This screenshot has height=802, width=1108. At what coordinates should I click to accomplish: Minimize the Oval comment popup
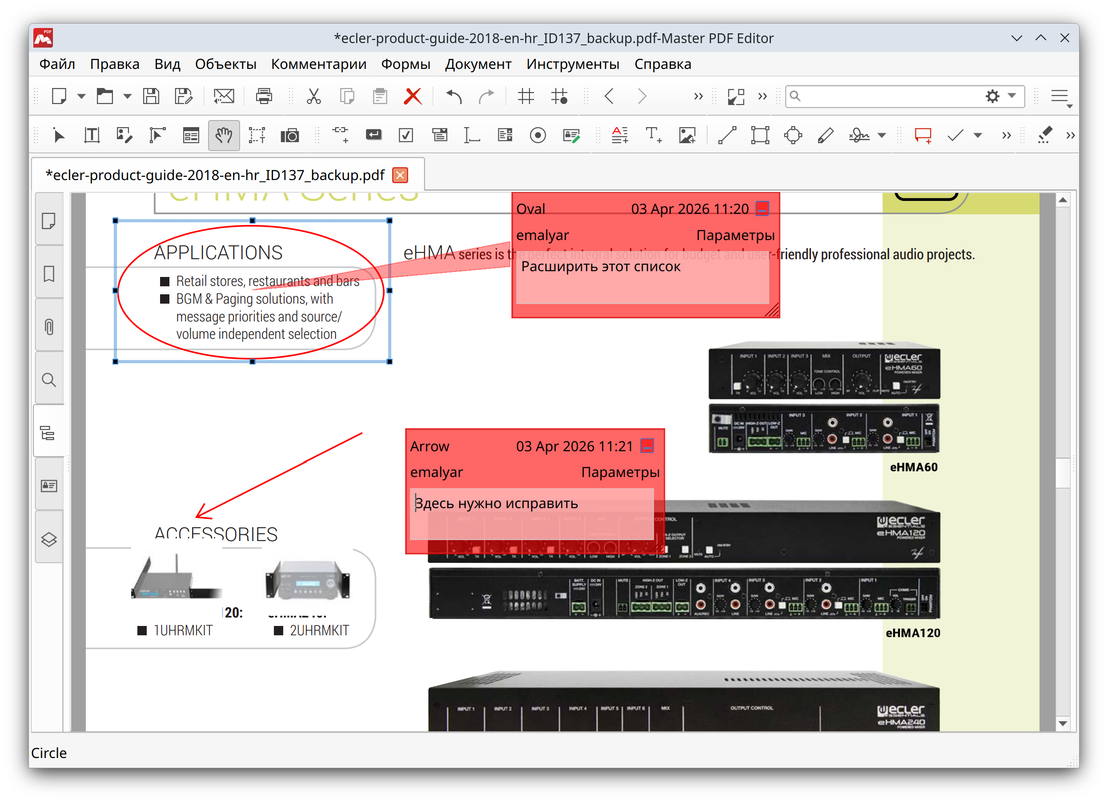(762, 209)
